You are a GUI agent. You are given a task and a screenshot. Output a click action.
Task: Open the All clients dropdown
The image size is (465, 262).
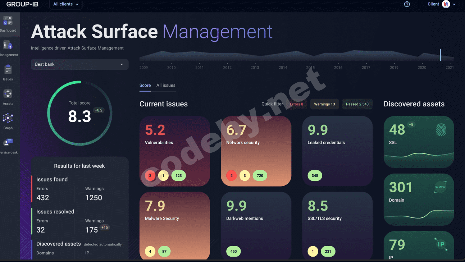pos(66,4)
